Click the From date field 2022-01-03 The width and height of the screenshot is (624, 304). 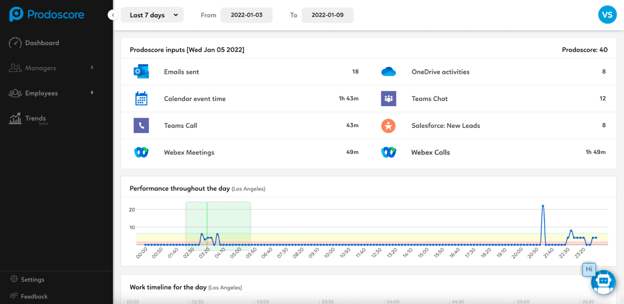pyautogui.click(x=246, y=15)
